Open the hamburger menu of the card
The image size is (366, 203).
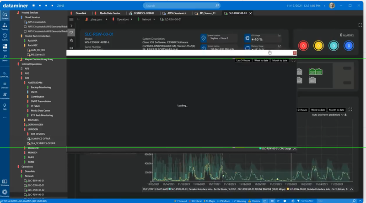click(x=71, y=19)
